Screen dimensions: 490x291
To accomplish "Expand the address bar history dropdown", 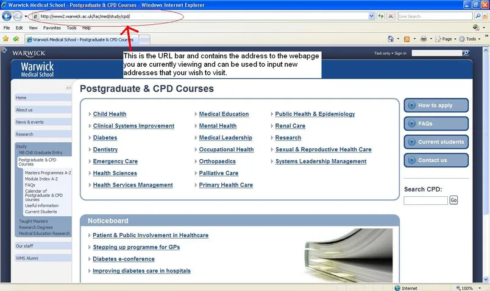I will [x=372, y=16].
